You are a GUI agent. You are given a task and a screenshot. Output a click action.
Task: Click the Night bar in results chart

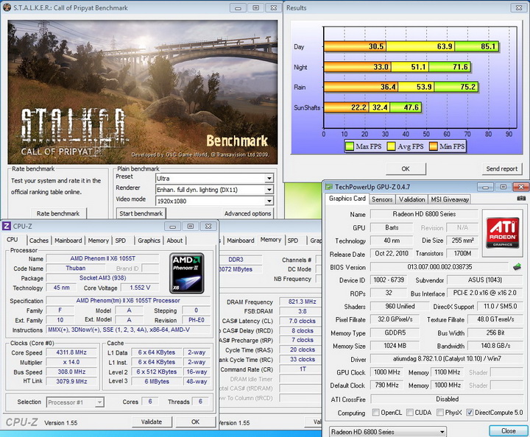397,67
